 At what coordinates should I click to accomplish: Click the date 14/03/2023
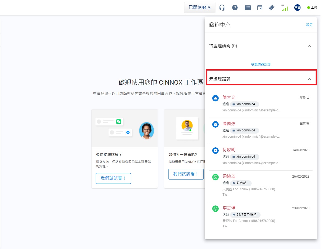[x=301, y=150]
